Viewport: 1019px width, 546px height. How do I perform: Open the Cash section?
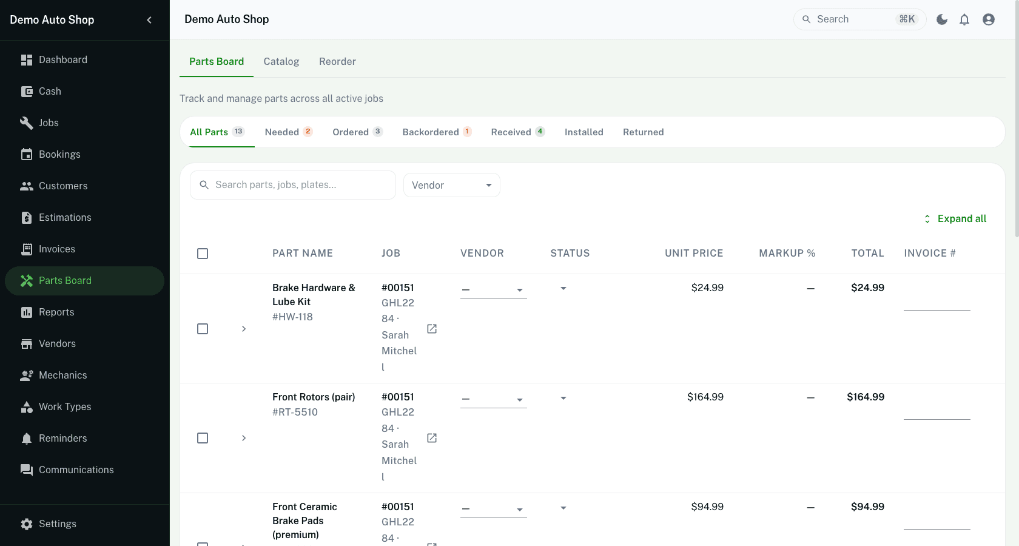click(x=84, y=91)
